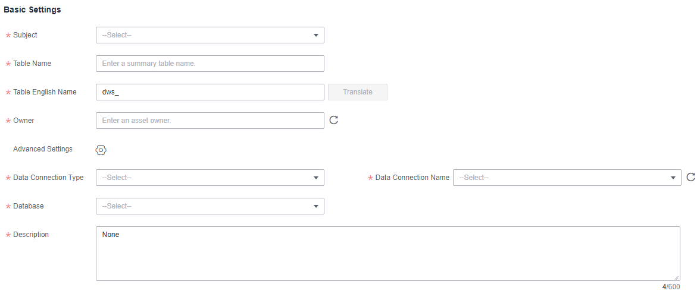The width and height of the screenshot is (700, 294).
Task: Click the Advanced Settings label
Action: pos(43,148)
